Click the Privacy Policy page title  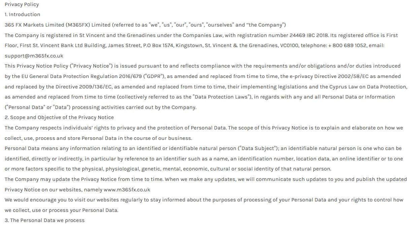point(22,4)
